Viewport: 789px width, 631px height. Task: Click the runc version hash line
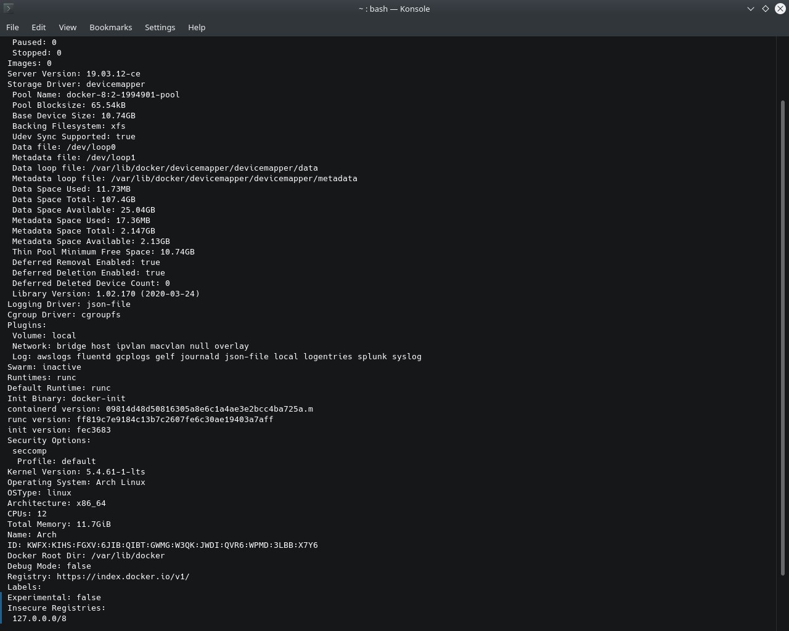[x=141, y=420]
